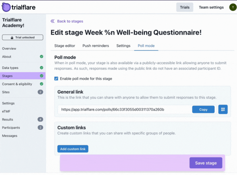
Task: Click the Trialflare logo icon
Action: pyautogui.click(x=6, y=7)
